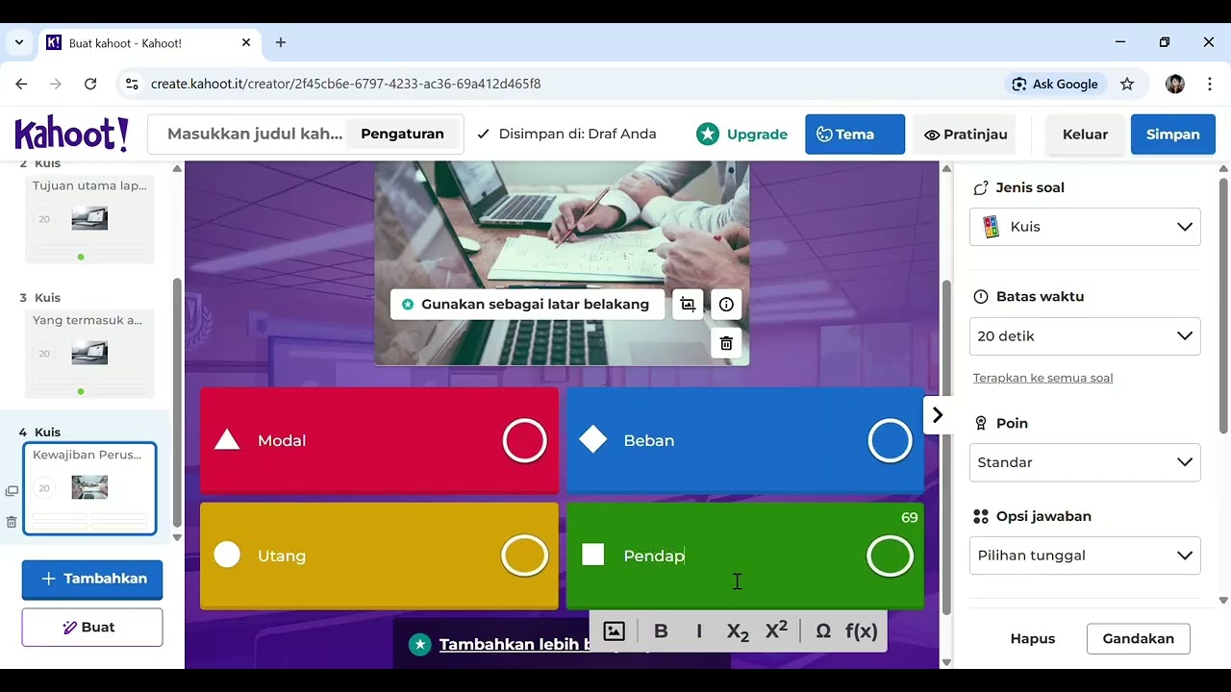Mark Pendap answer as correct

tap(890, 556)
